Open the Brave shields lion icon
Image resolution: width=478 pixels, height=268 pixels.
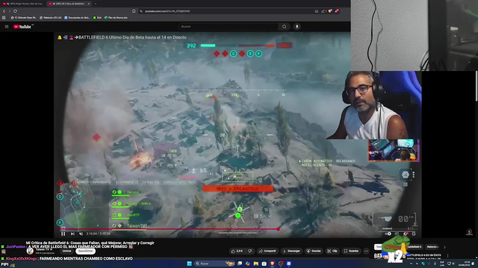[330, 11]
